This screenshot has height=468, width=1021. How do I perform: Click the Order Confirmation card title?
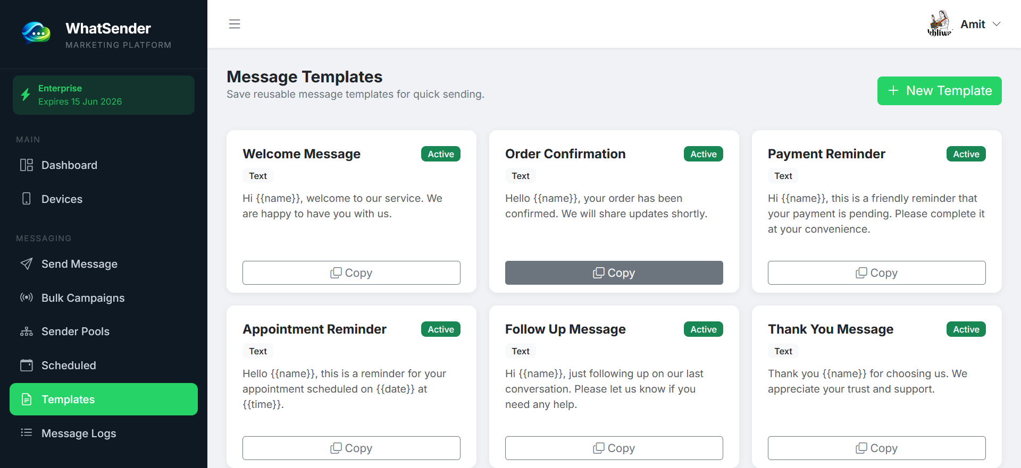click(565, 154)
